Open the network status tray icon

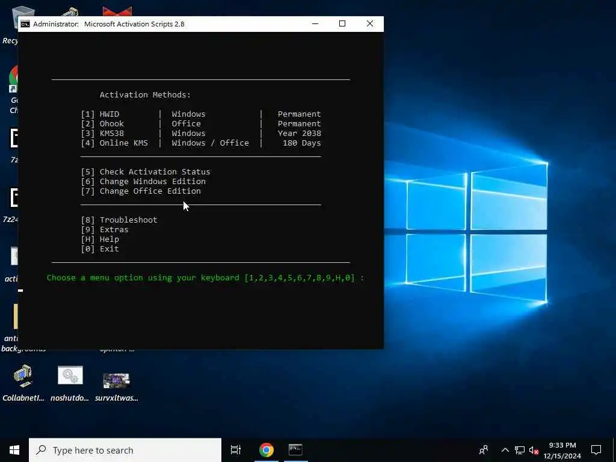point(520,450)
